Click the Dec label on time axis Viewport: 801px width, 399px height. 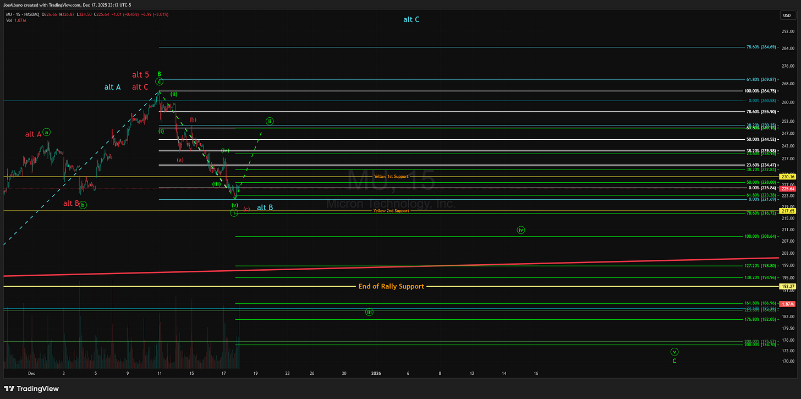[30, 373]
